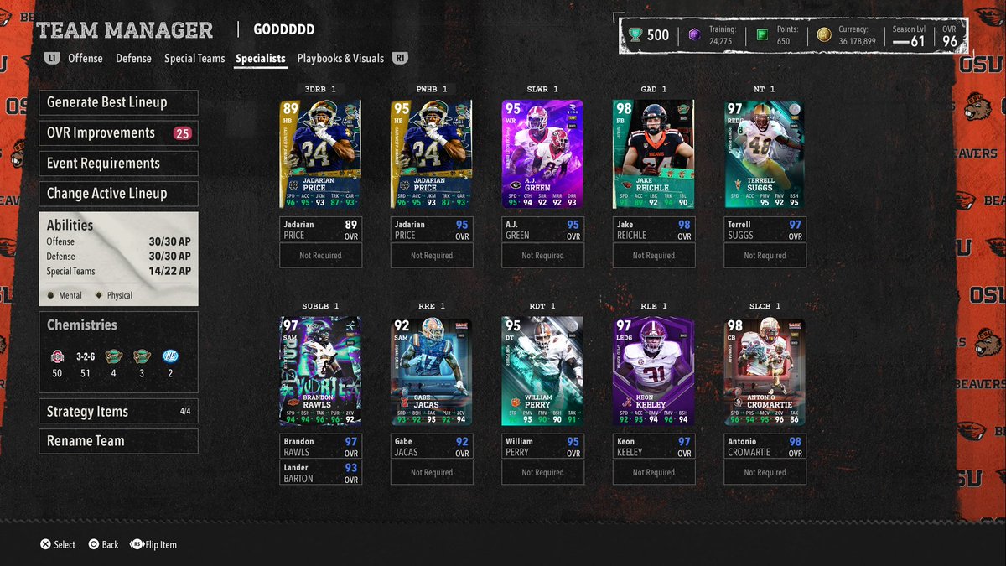Select Change Active Lineup
1006x566 pixels.
click(x=118, y=193)
